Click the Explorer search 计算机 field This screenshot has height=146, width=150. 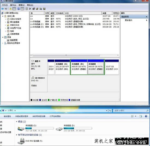point(131,111)
